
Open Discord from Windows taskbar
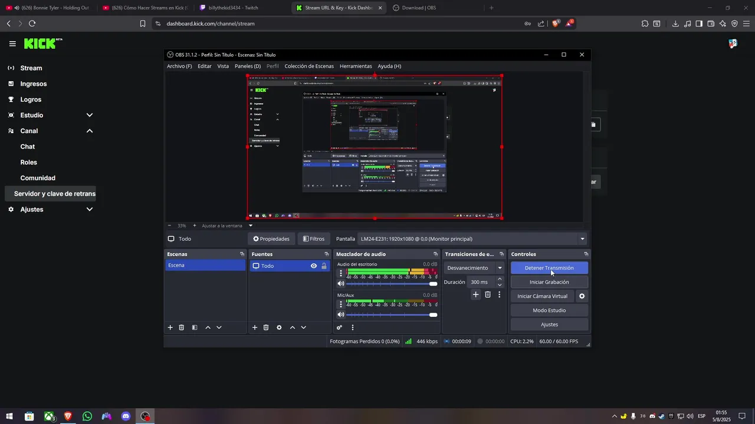(126, 416)
